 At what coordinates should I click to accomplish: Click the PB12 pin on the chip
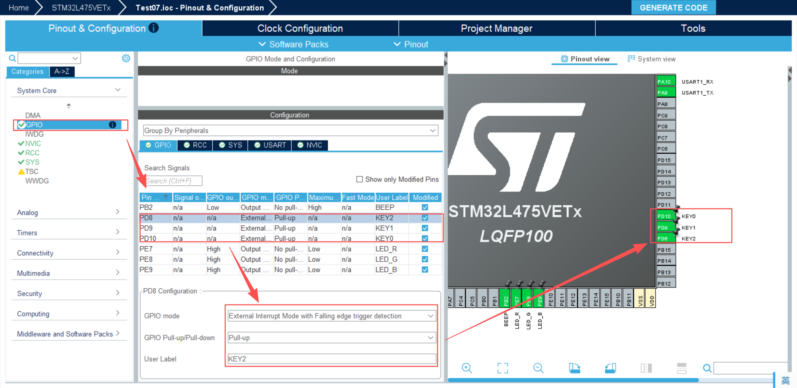click(666, 283)
